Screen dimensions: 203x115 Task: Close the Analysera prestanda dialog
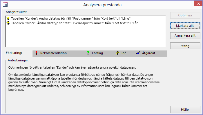198,3
